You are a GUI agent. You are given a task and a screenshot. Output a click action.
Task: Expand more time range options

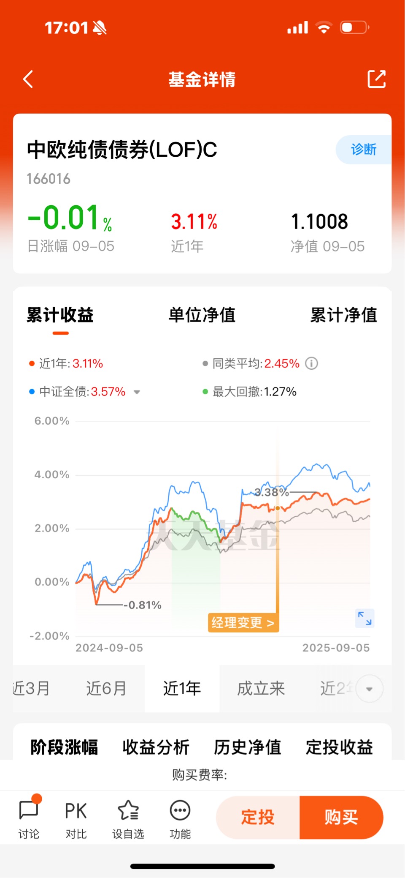370,689
